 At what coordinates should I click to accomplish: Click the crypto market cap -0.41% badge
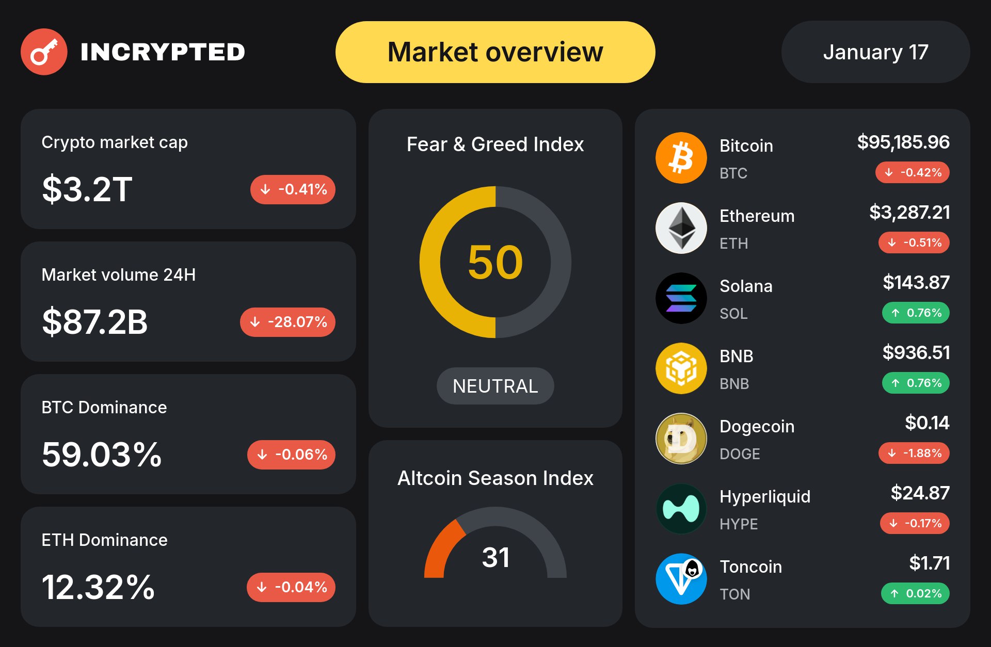click(x=293, y=189)
